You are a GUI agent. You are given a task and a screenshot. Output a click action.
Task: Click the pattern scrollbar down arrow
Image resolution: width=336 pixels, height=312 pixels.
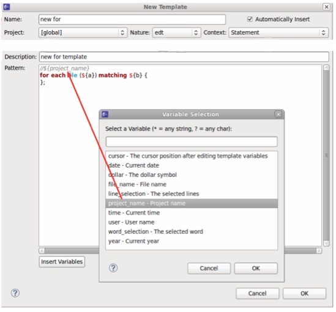pyautogui.click(x=326, y=243)
